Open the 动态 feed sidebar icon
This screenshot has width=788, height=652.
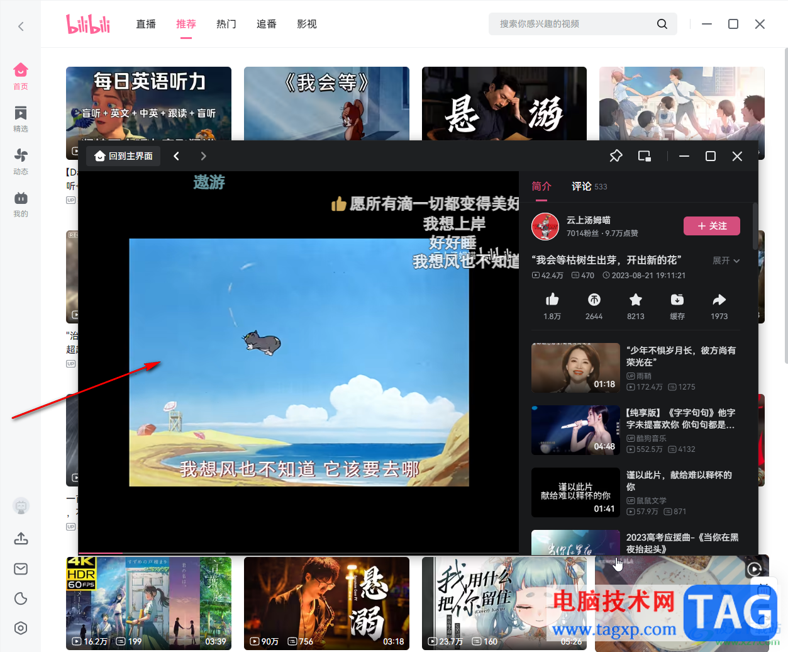(21, 161)
